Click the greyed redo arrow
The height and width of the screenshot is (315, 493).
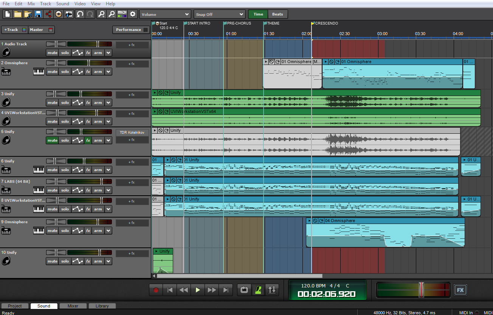(x=90, y=14)
